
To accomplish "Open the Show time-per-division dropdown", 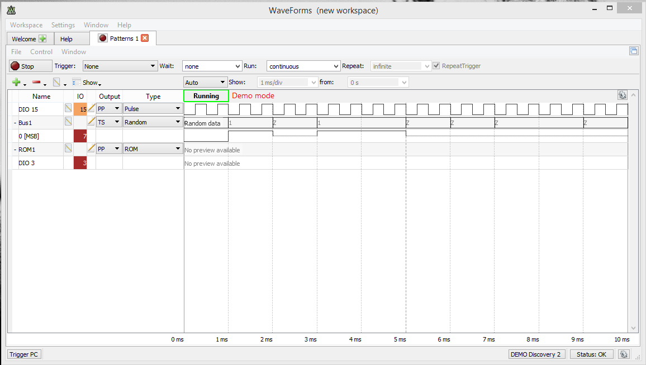I will (287, 82).
